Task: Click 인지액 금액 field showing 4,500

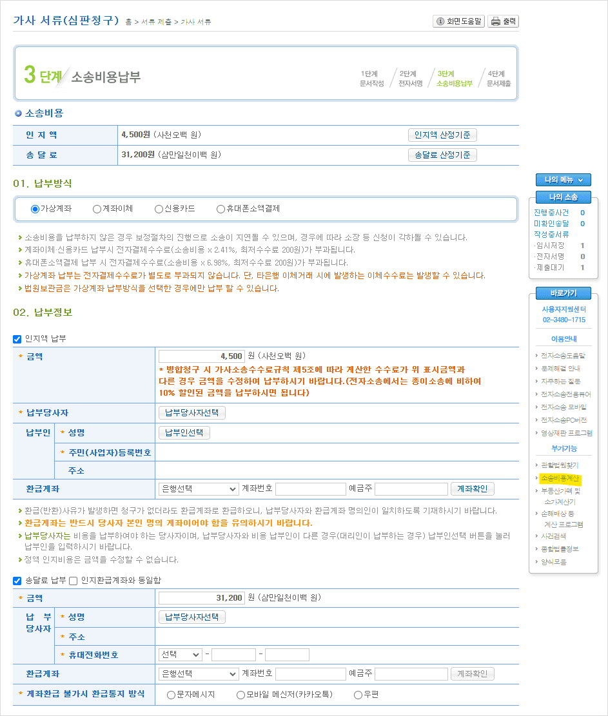Action: (201, 356)
